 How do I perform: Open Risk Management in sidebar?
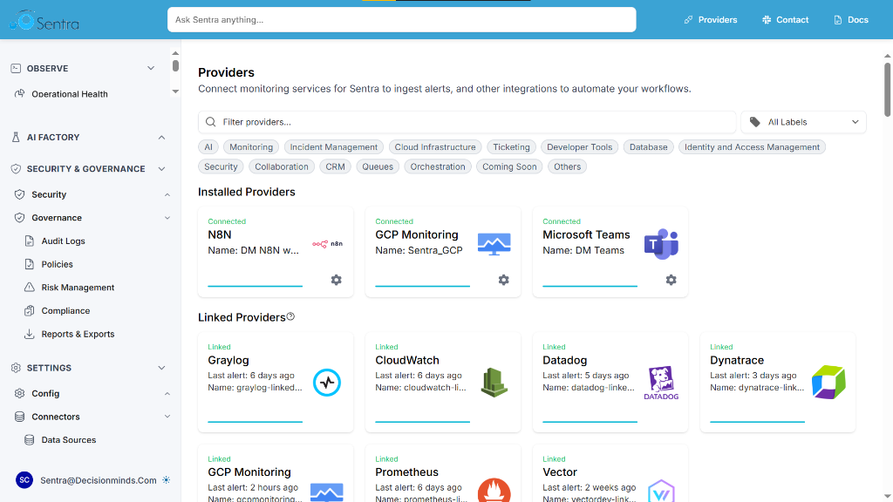[x=78, y=288]
